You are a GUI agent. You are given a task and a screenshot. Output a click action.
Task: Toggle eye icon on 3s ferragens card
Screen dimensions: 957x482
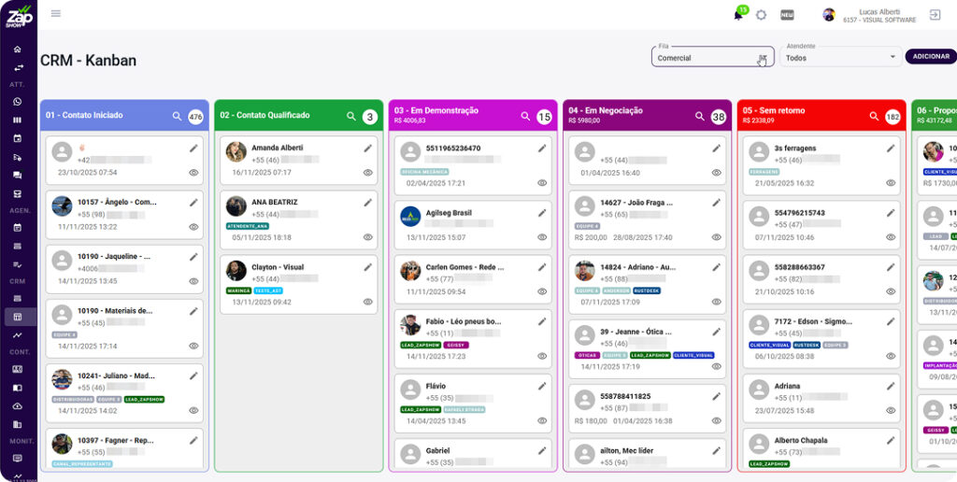point(891,183)
